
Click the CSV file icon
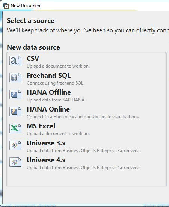tap(15, 61)
